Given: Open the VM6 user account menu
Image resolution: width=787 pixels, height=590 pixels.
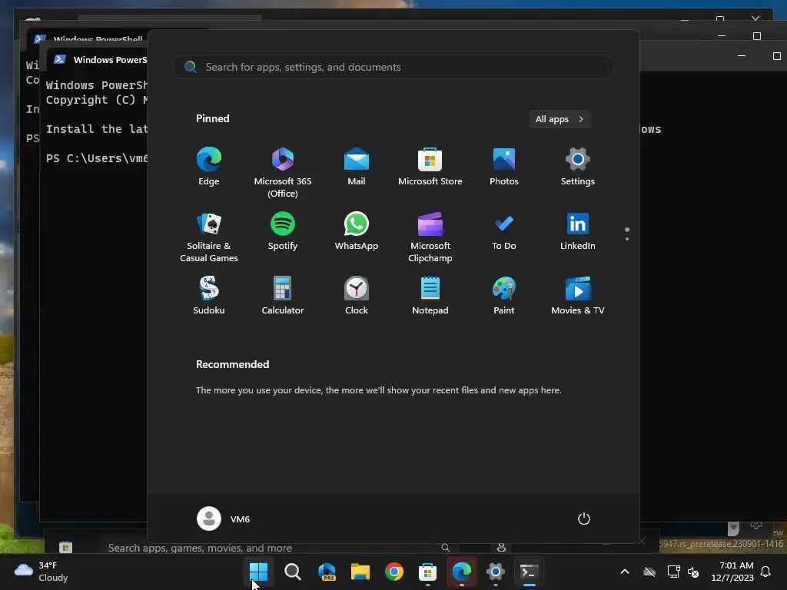Looking at the screenshot, I should coord(224,519).
